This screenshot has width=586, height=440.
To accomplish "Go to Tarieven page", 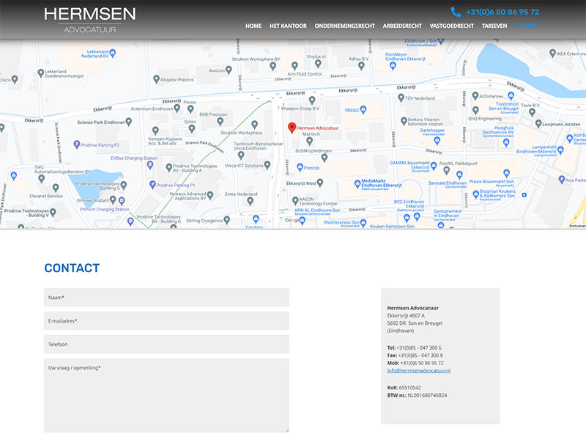I will (494, 26).
